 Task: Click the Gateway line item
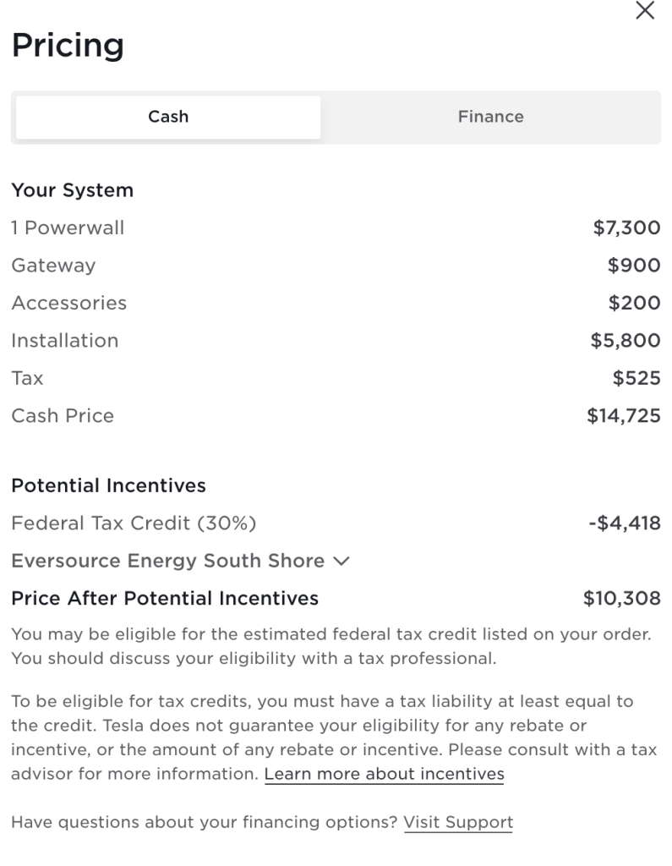[53, 266]
